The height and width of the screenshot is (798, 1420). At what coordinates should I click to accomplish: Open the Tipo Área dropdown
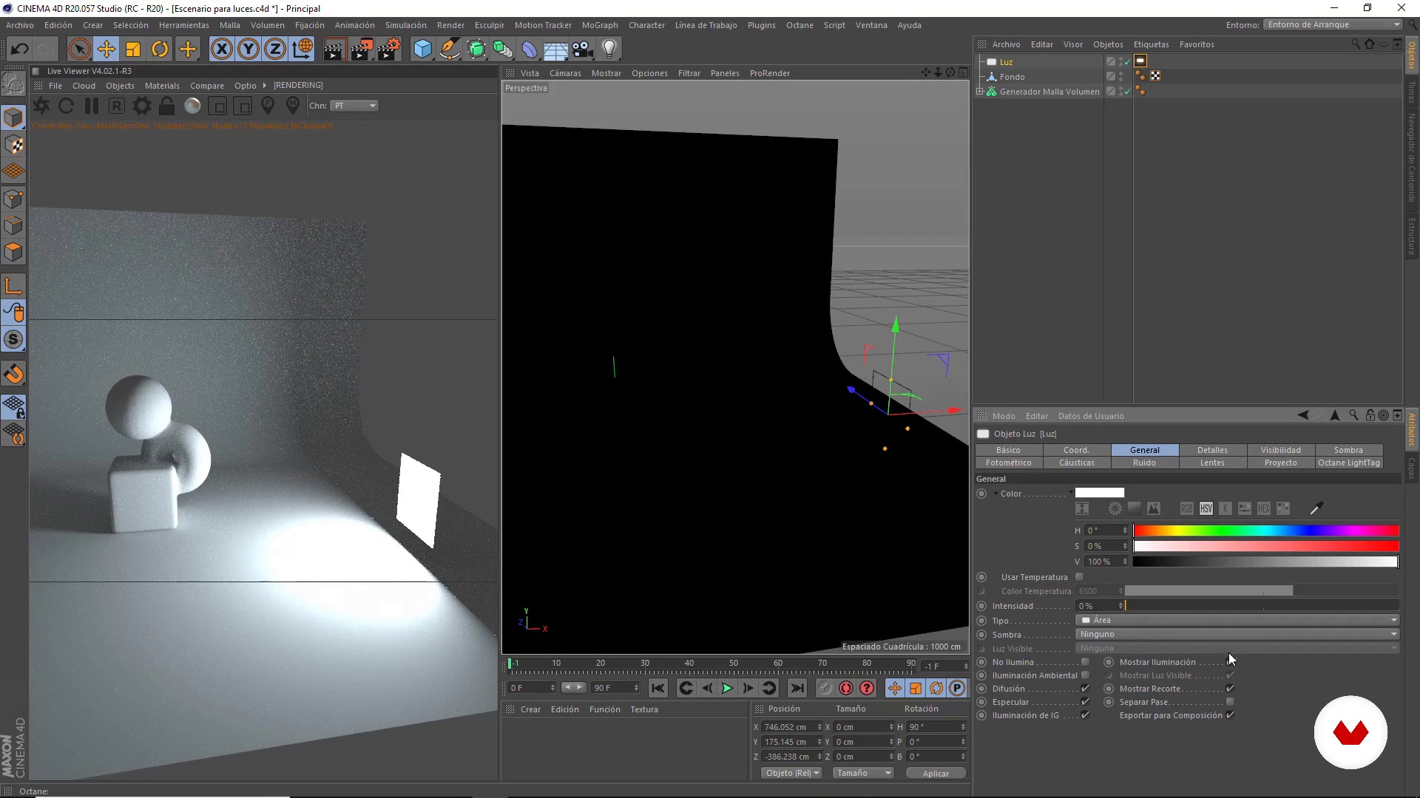tap(1237, 620)
